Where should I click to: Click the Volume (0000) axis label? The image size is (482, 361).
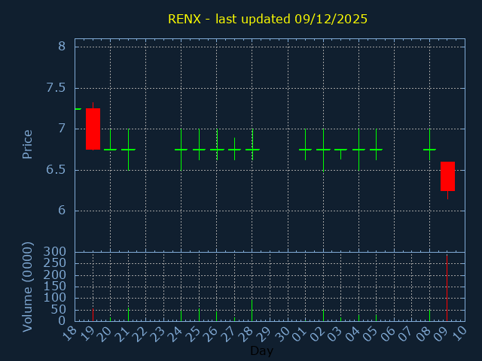click(x=28, y=287)
